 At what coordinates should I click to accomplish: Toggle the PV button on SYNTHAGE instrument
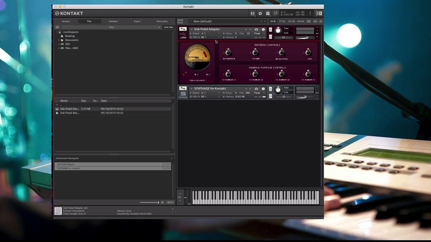coord(317,96)
